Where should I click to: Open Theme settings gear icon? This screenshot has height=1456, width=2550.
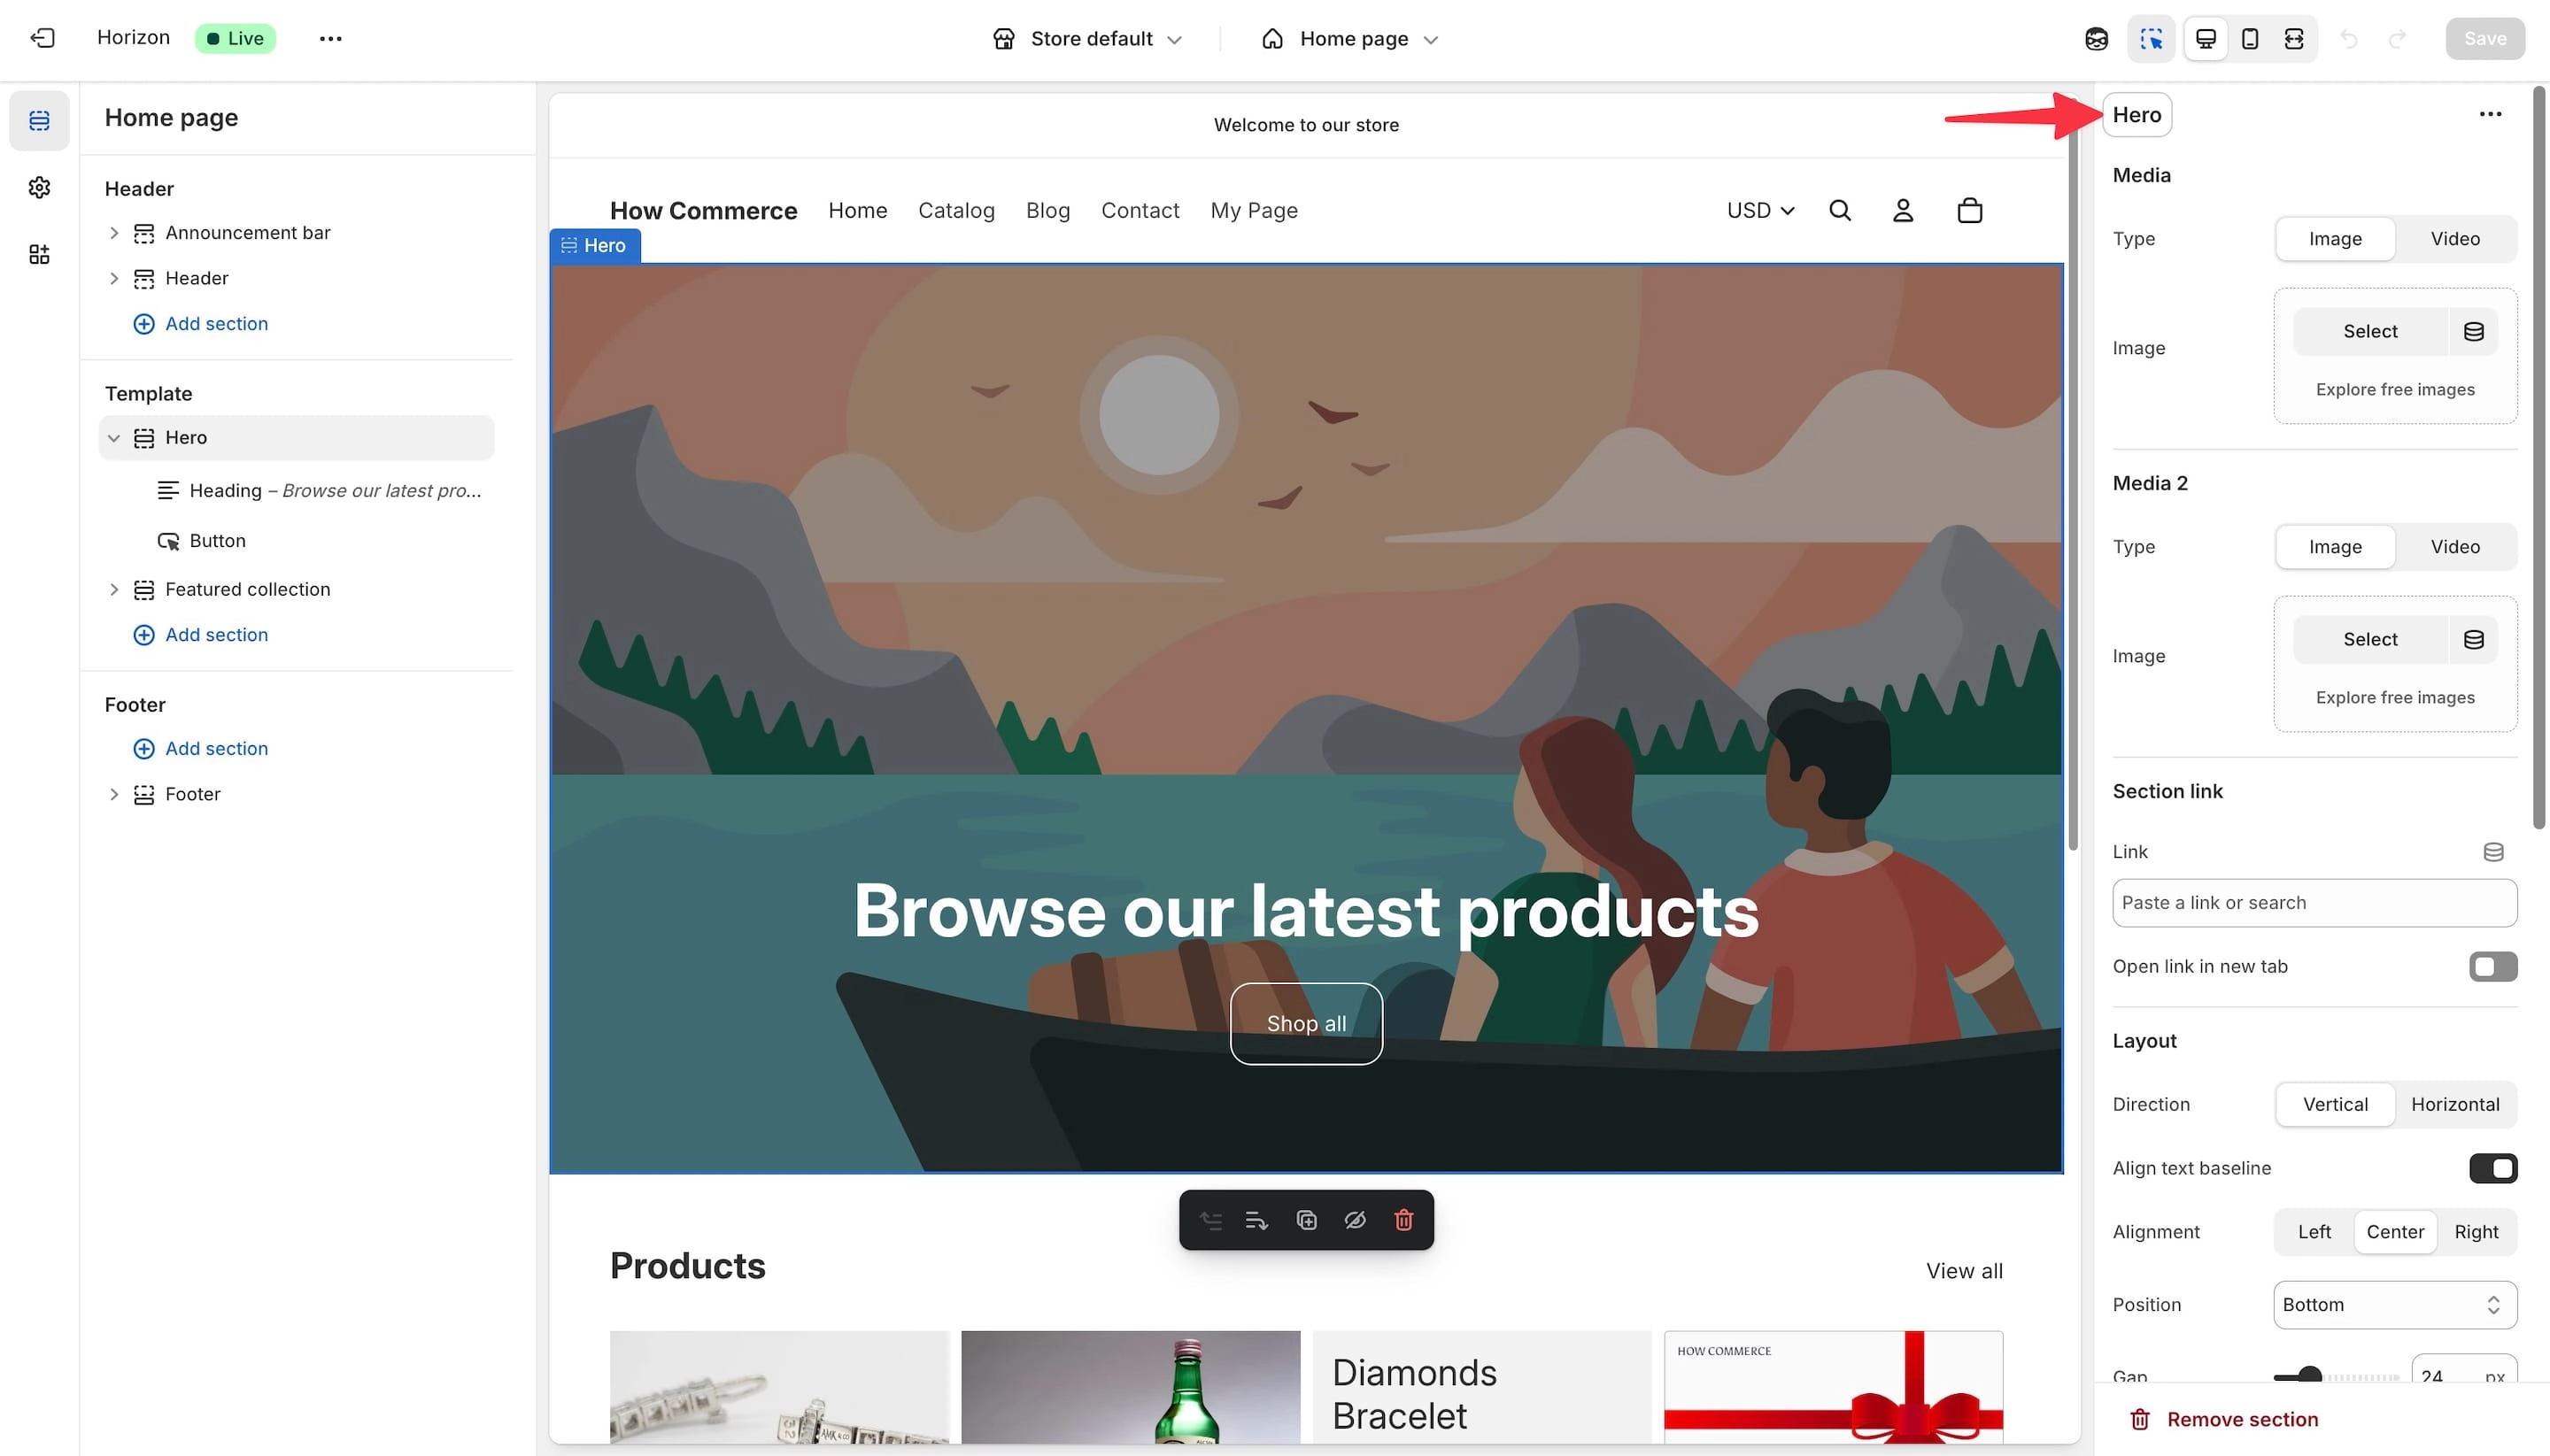tap(39, 187)
